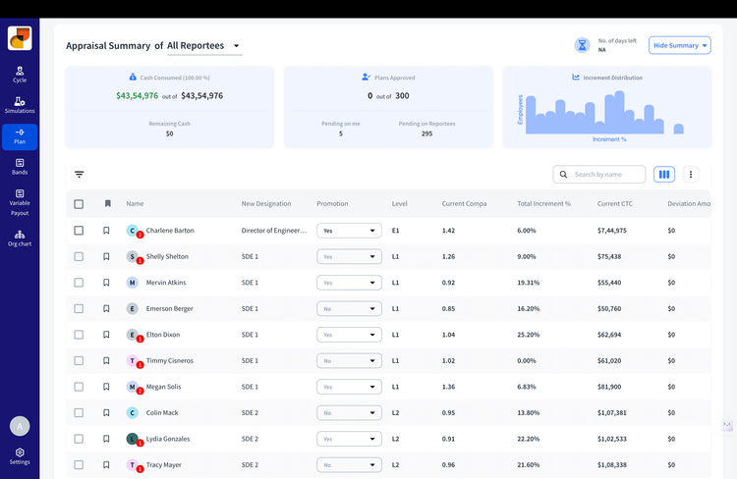
Task: Go to Bands in sidebar
Action: click(x=20, y=167)
